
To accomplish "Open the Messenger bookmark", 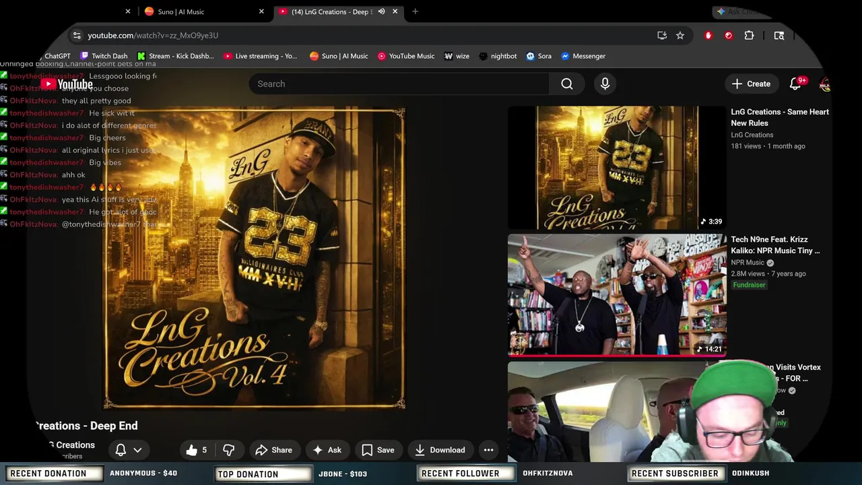I will point(583,56).
